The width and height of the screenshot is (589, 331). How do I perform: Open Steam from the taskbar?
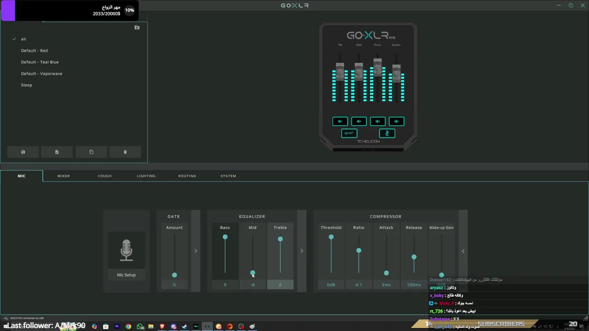(x=185, y=326)
